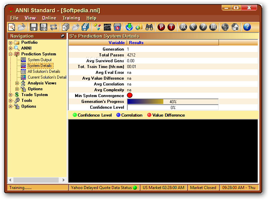Viewport: 269px width, 200px height.
Task: Select All Solution's Details item
Action: pos(44,71)
